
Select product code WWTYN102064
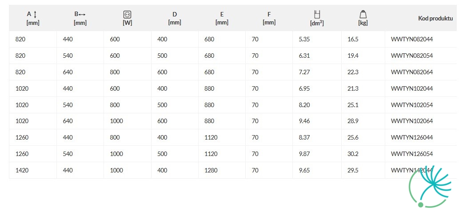point(411,121)
